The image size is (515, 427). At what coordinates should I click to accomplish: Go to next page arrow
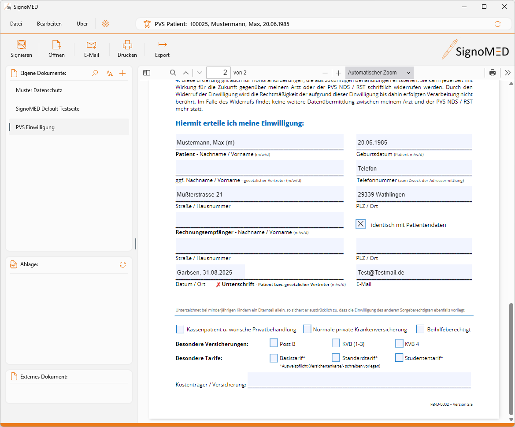click(x=200, y=73)
